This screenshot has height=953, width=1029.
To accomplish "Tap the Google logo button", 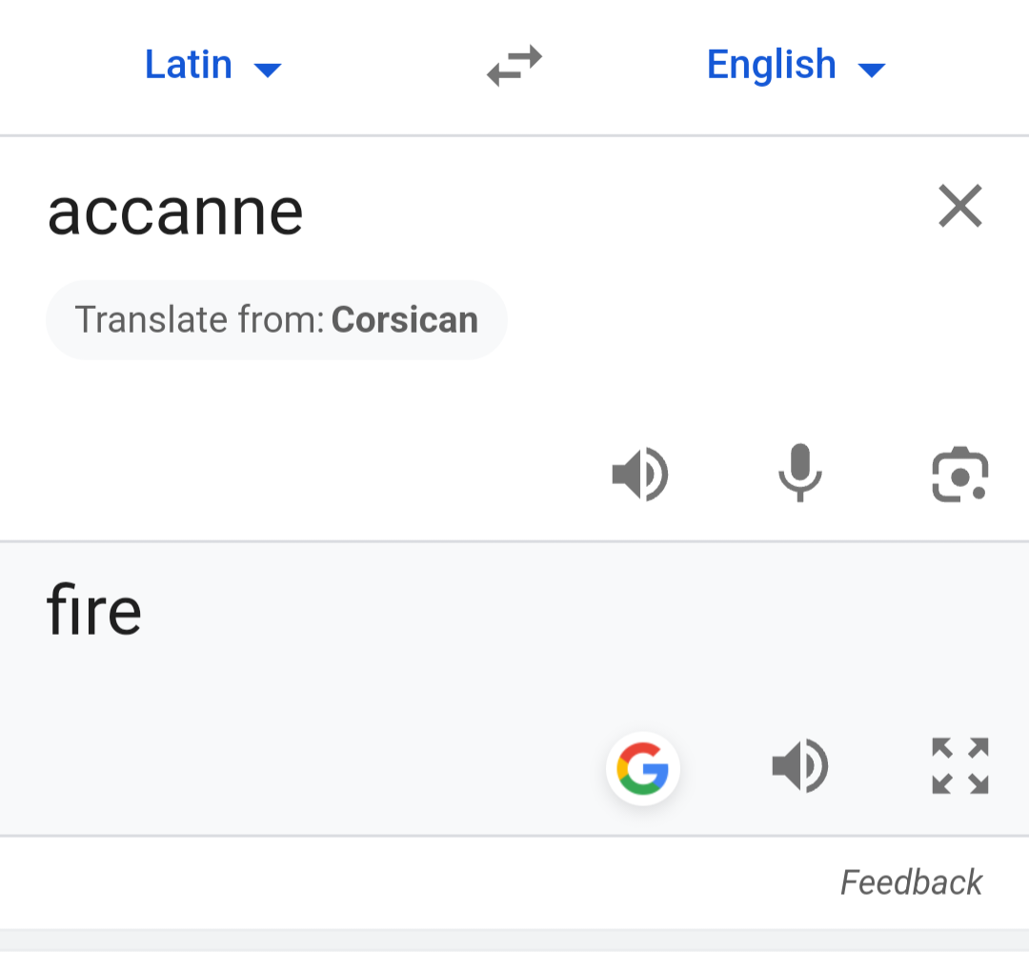I will pos(643,768).
